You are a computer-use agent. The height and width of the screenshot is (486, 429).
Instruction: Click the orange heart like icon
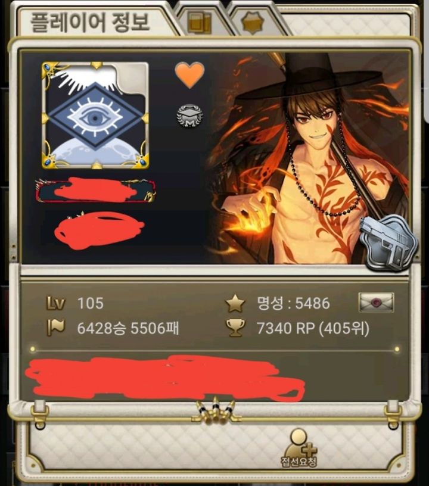pos(189,74)
